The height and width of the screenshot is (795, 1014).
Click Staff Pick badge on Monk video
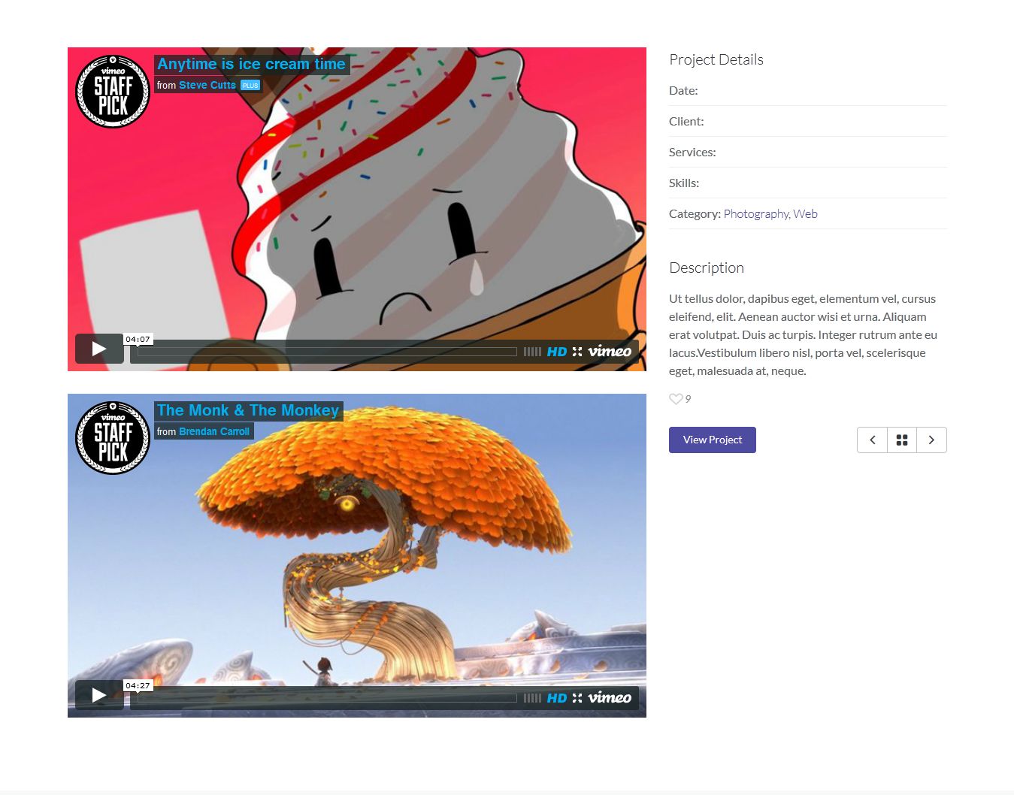click(113, 438)
